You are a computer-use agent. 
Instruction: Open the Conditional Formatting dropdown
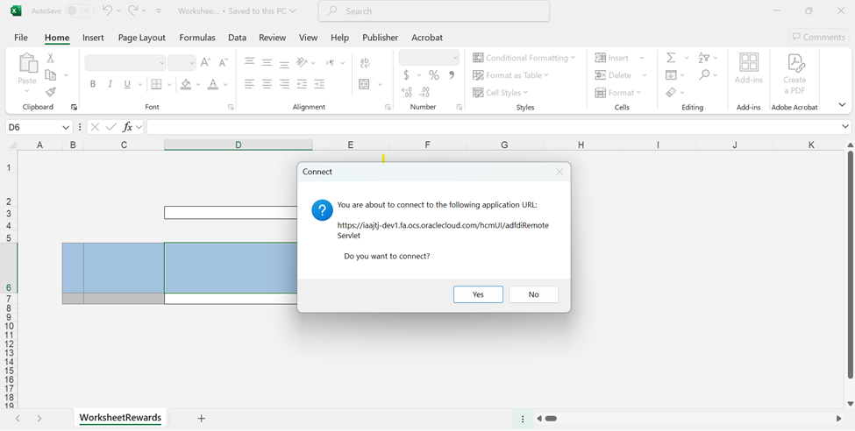click(524, 58)
